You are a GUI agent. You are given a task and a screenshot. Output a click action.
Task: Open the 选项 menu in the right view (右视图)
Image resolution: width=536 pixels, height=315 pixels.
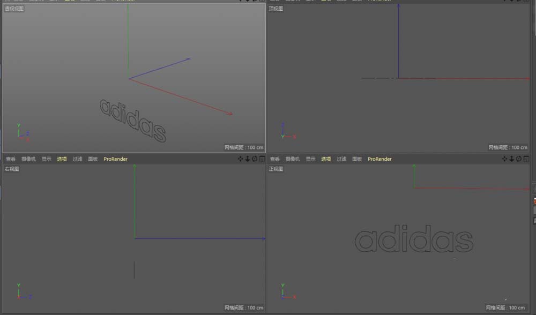[x=62, y=159]
